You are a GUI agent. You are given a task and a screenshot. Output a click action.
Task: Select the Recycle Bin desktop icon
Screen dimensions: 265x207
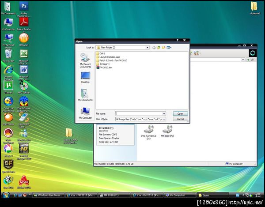pyautogui.click(x=8, y=56)
